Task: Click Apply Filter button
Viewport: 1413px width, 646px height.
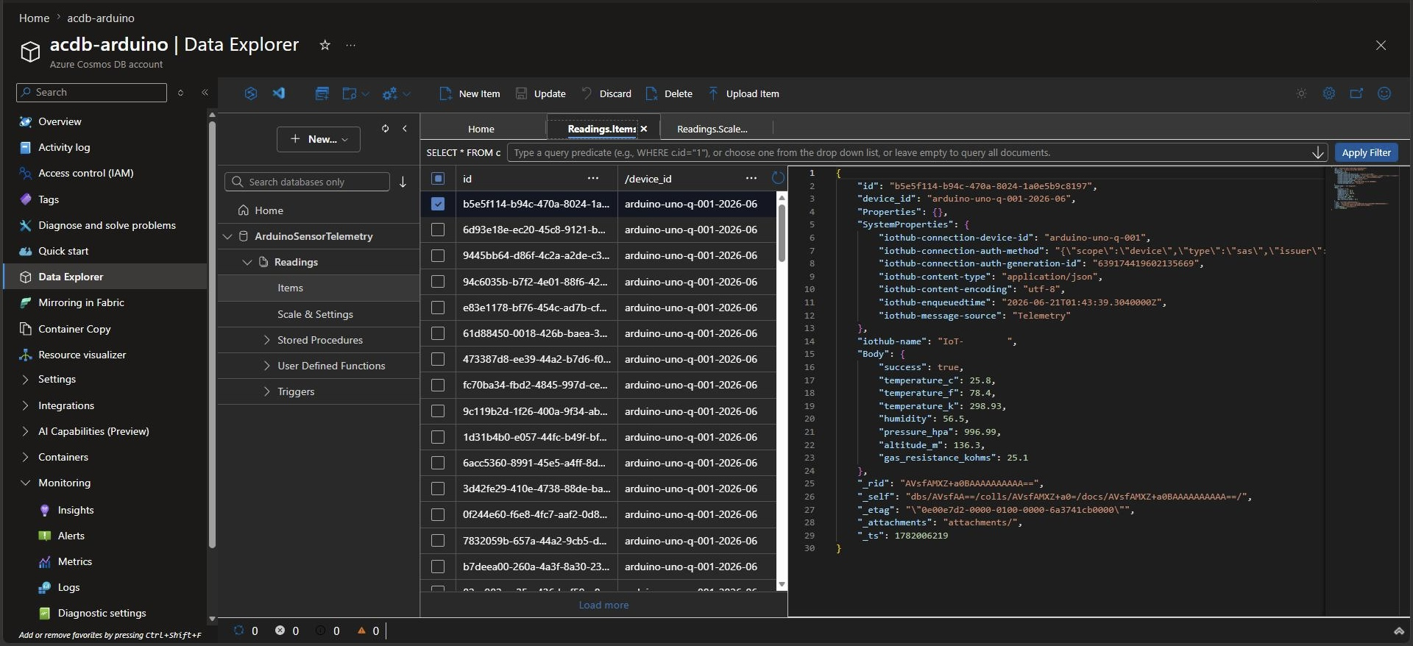Action: [x=1366, y=152]
